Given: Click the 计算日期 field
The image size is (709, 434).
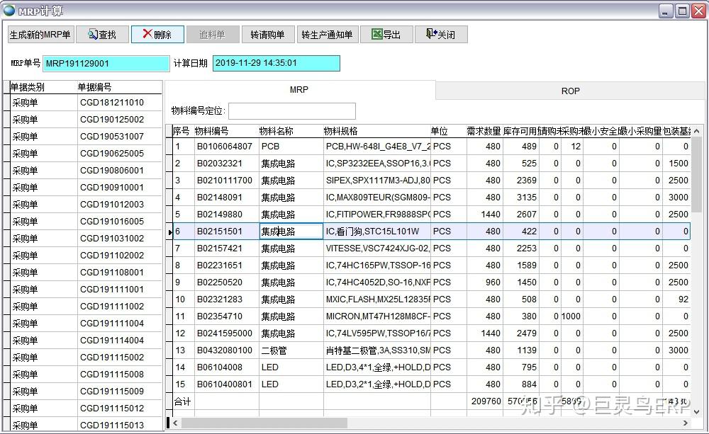Looking at the screenshot, I should coord(277,63).
